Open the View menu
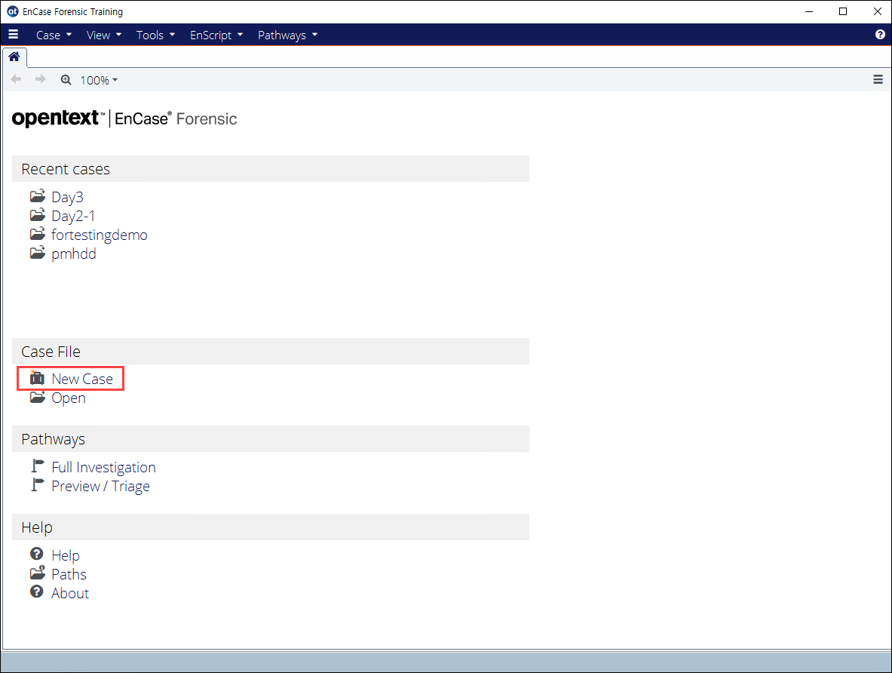This screenshot has width=892, height=673. click(104, 35)
